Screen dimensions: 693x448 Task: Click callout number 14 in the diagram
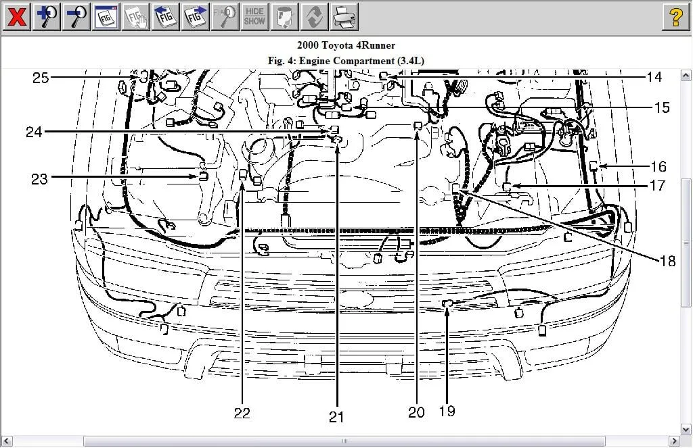(654, 77)
